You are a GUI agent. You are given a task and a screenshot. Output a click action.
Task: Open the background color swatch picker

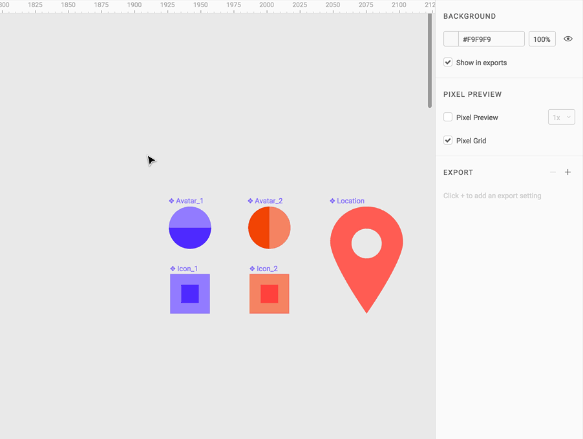451,39
